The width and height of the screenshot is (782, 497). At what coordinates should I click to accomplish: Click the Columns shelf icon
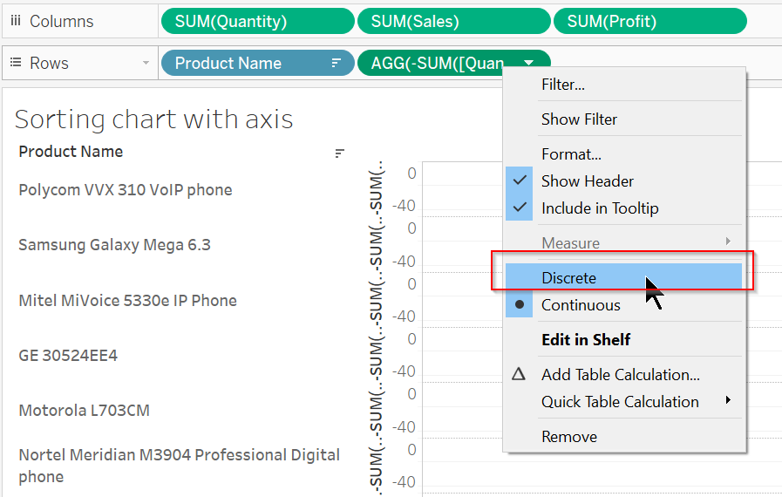(x=16, y=21)
